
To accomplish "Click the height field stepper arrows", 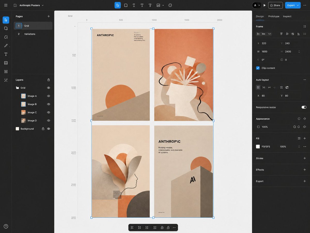I will (299, 52).
